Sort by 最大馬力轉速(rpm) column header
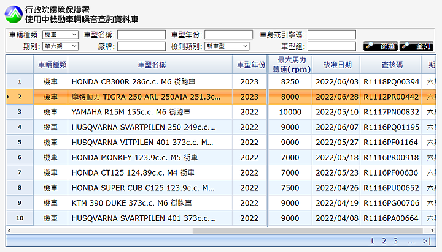The image size is (442, 252). coord(290,65)
